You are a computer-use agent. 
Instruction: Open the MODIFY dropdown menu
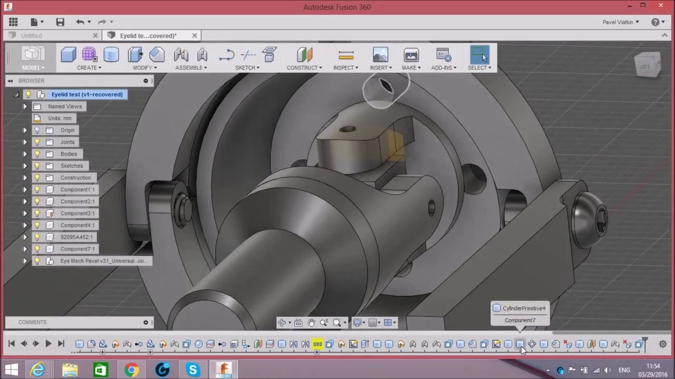[144, 68]
